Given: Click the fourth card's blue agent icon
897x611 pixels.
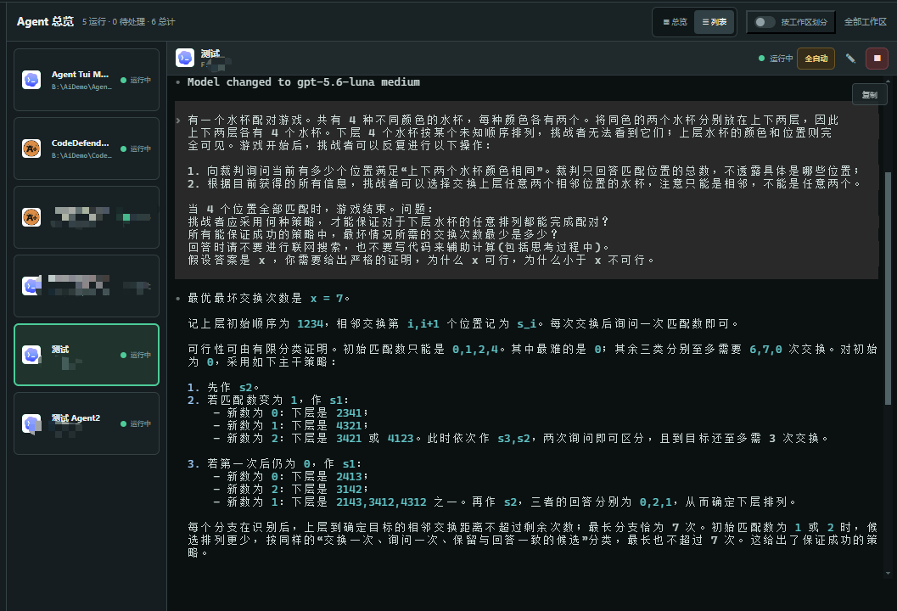Looking at the screenshot, I should click(x=31, y=285).
